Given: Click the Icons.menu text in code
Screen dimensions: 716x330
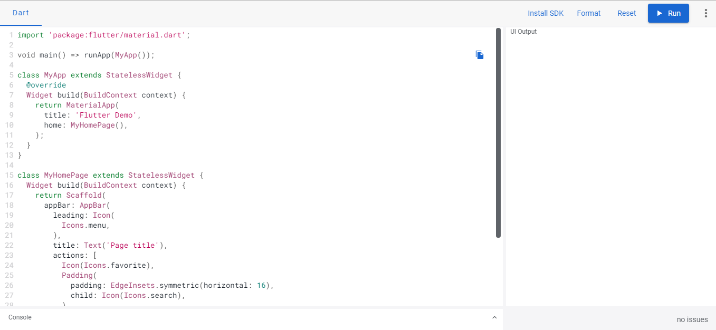Looking at the screenshot, I should tap(85, 225).
